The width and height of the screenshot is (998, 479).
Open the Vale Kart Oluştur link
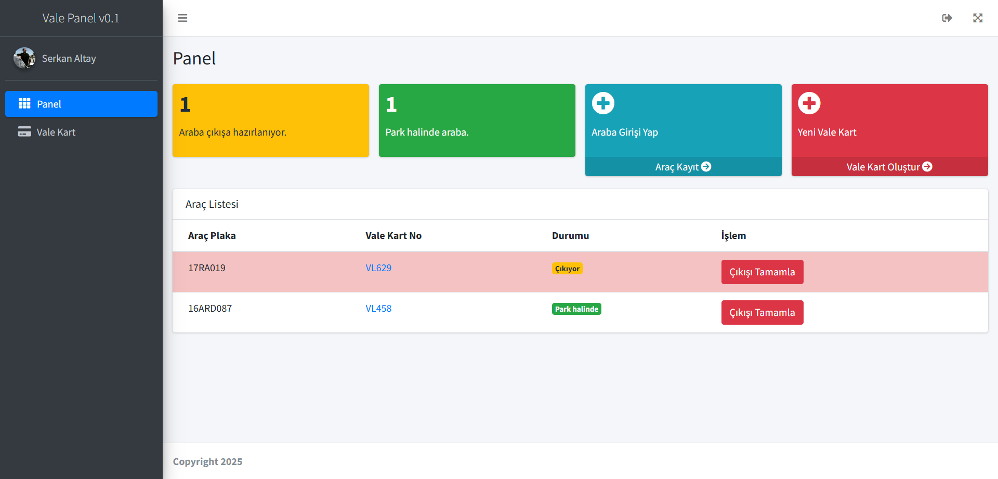point(883,166)
